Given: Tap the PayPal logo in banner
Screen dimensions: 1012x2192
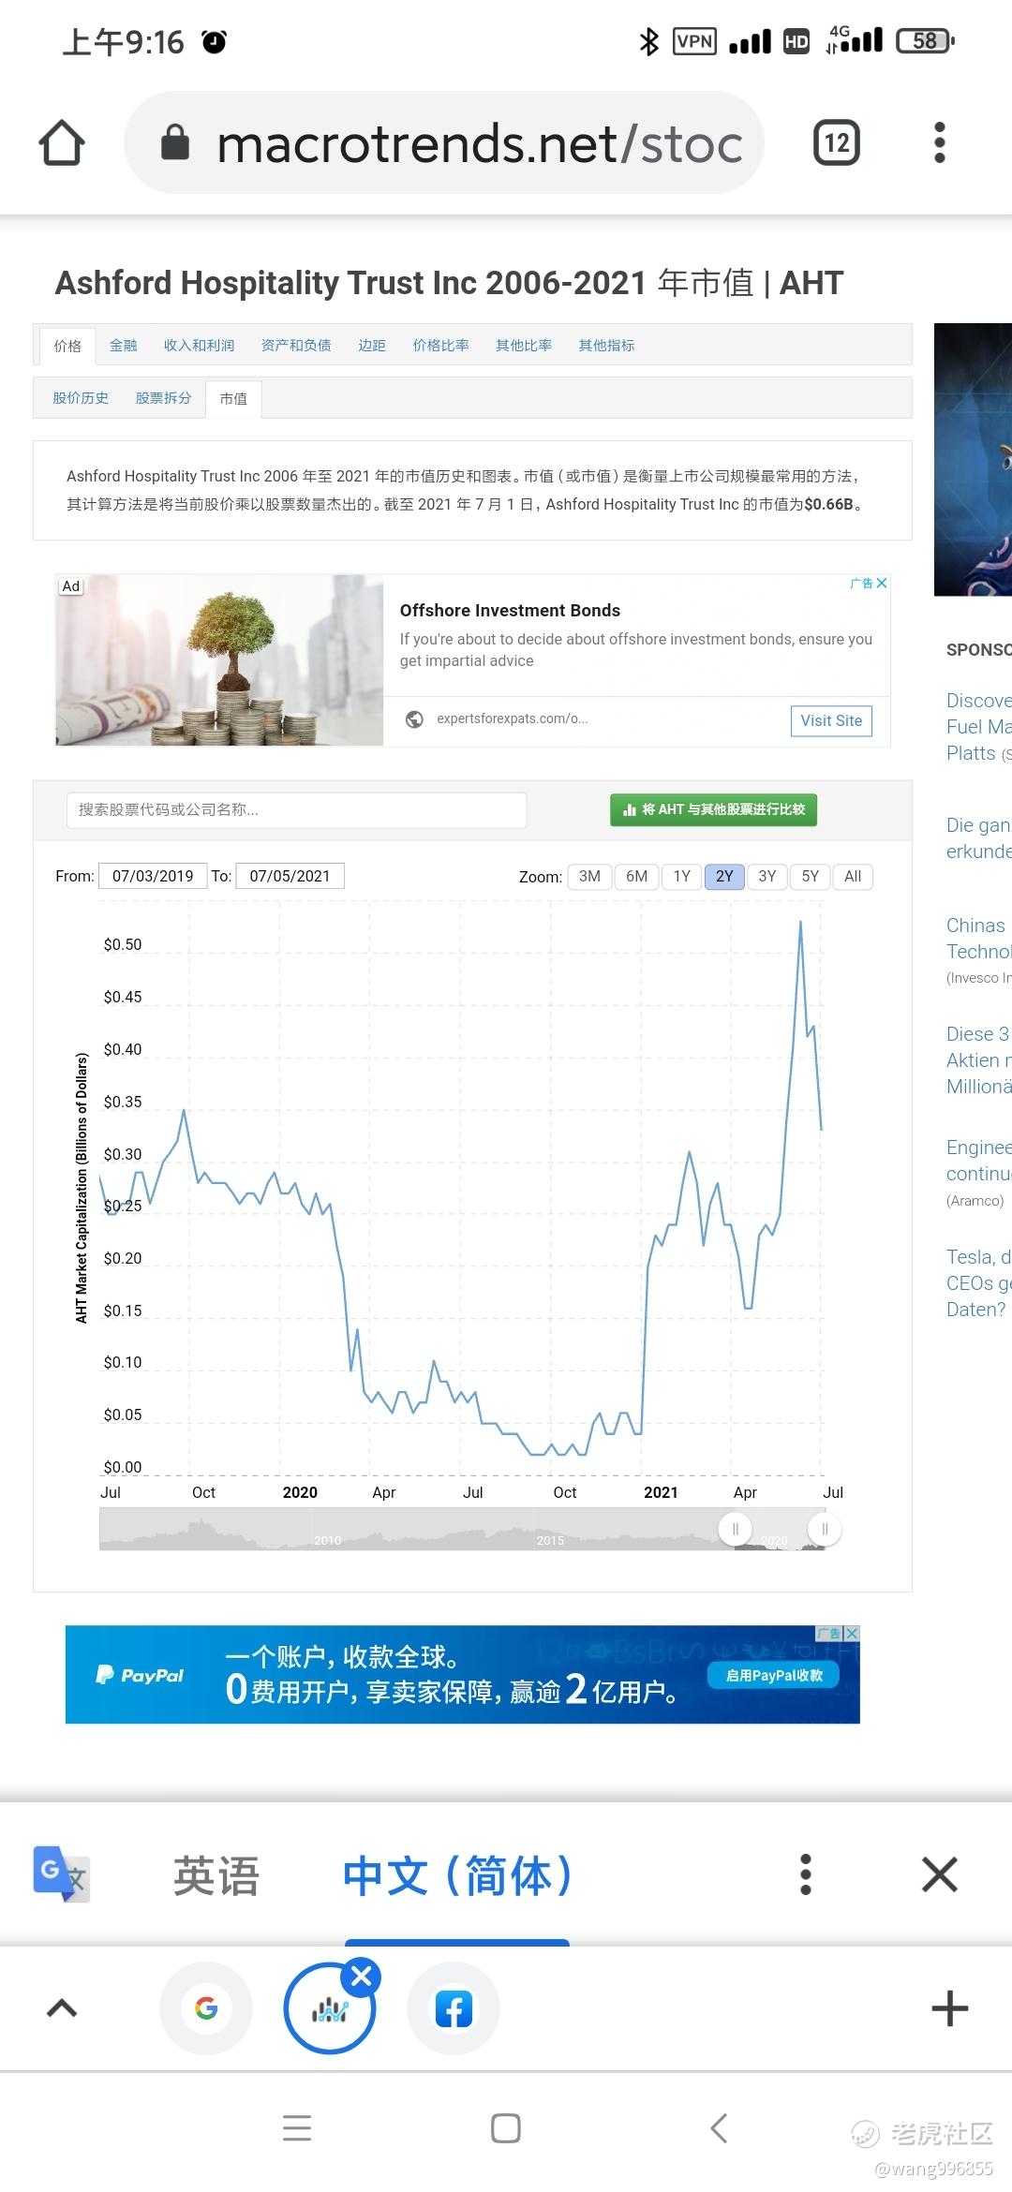Looking at the screenshot, I should click(x=140, y=1675).
